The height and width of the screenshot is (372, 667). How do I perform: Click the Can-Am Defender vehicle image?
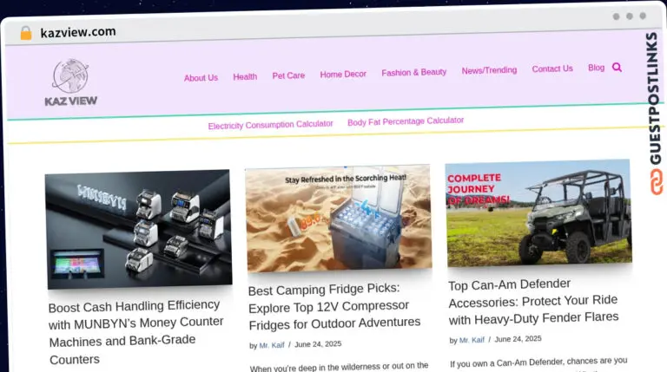click(538, 213)
